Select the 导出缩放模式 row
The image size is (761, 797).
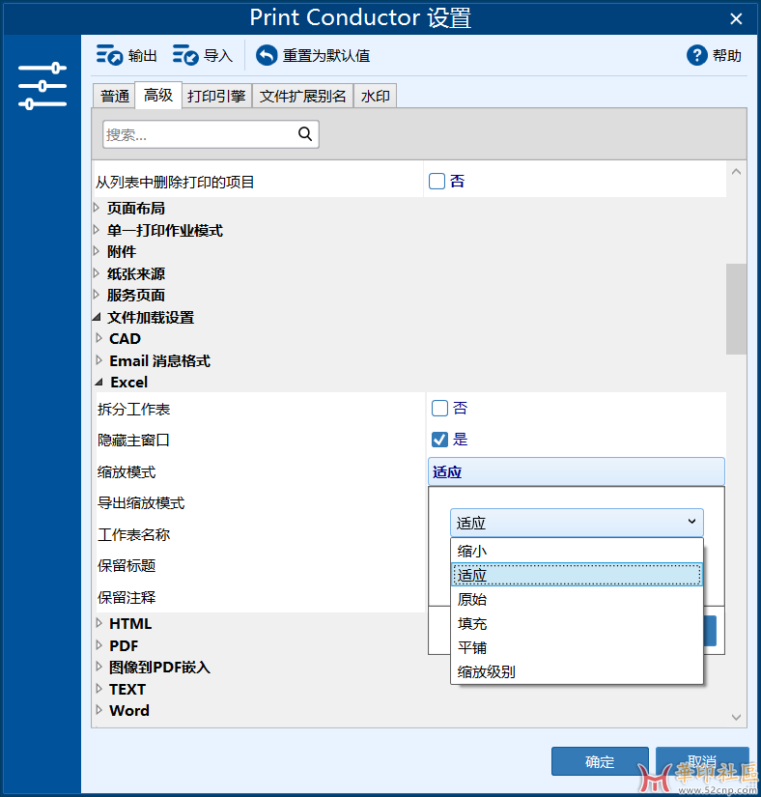[x=261, y=503]
